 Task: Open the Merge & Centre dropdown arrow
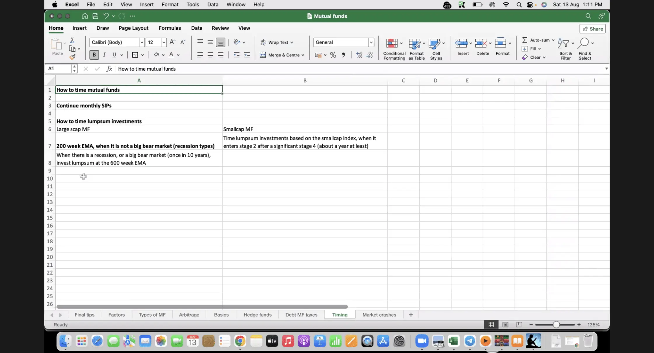303,55
